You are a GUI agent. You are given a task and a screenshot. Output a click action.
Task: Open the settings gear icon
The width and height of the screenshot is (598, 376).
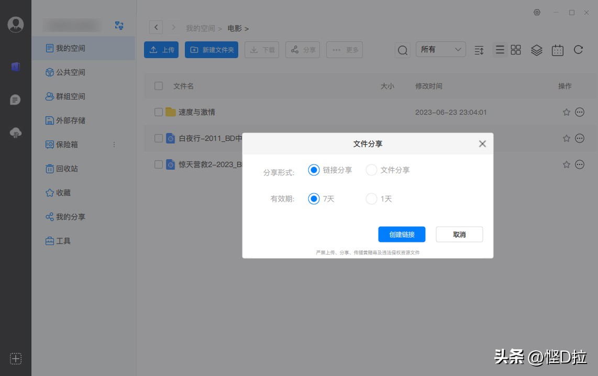point(537,12)
